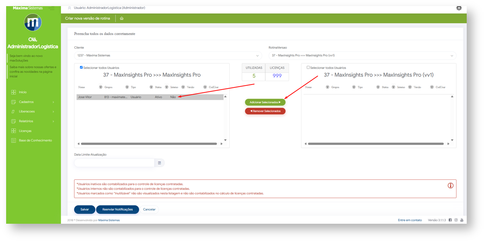Uncheck Selecionar todos Usuários in left panel
The image size is (484, 241).
81,67
